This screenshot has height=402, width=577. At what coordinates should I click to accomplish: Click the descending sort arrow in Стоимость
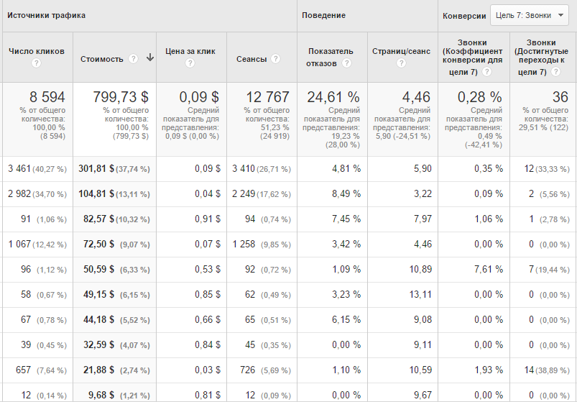point(149,58)
